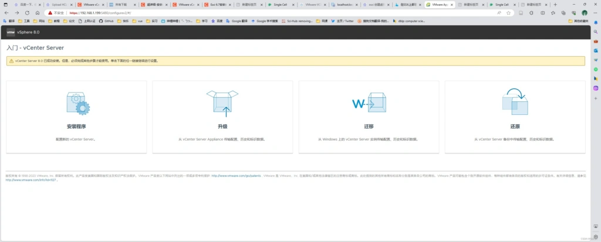Click sidebar purple Messenger icon
Screen dimensions: 601x242
tap(596, 88)
